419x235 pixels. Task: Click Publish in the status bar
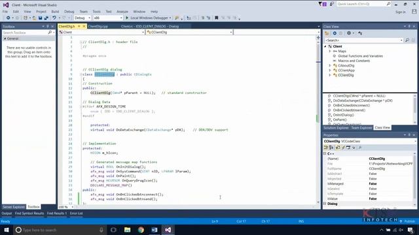409,221
